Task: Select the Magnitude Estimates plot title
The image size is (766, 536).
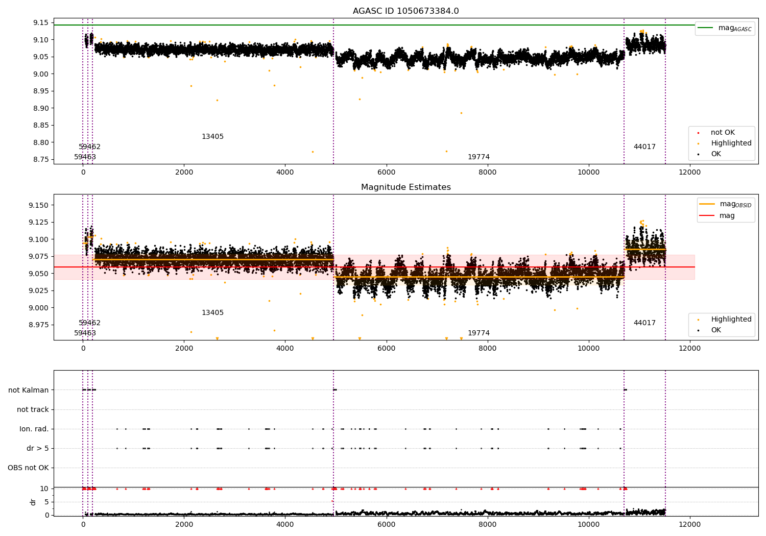Action: [405, 187]
